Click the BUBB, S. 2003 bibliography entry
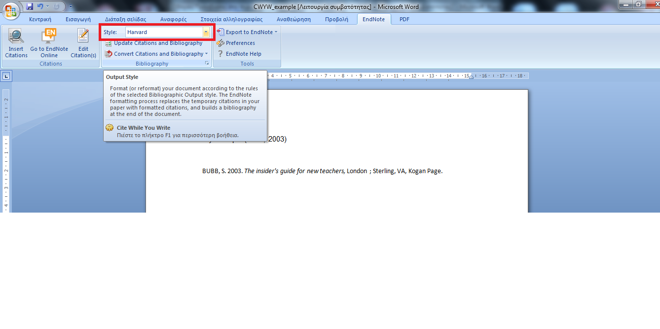Image resolution: width=660 pixels, height=329 pixels. point(322,171)
